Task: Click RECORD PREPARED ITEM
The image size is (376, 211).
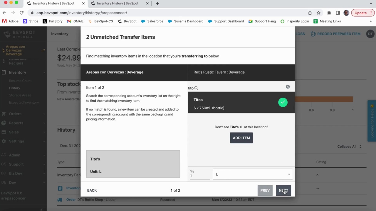Action: click(x=335, y=34)
